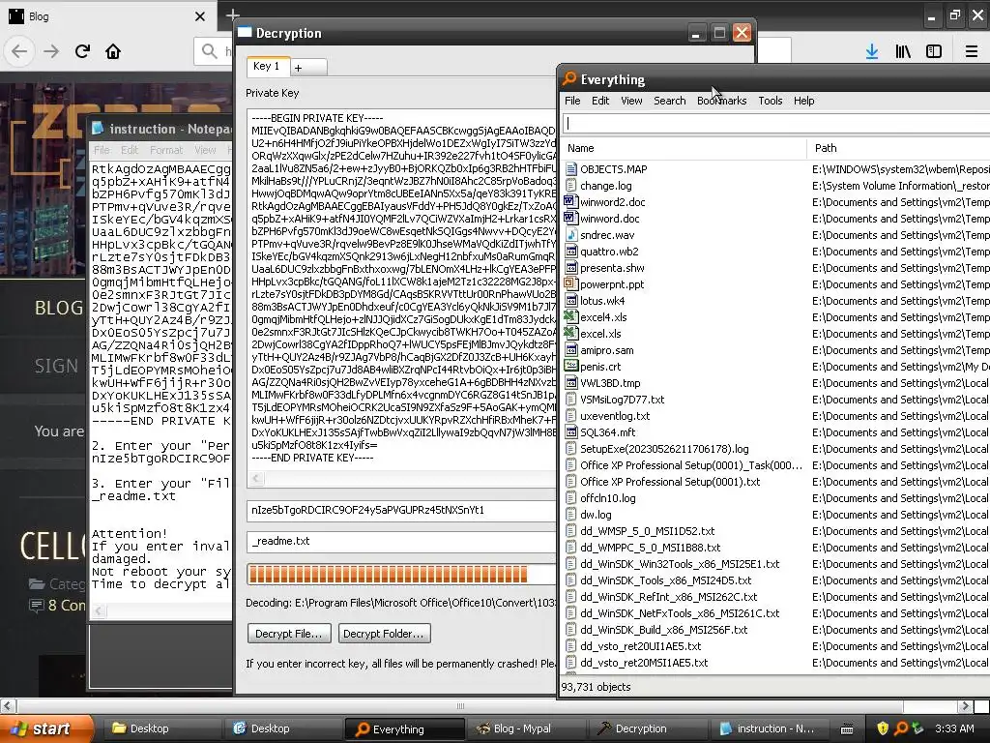Viewport: 990px width, 743px height.
Task: Switch to Decryption taskbar button
Action: 649,728
